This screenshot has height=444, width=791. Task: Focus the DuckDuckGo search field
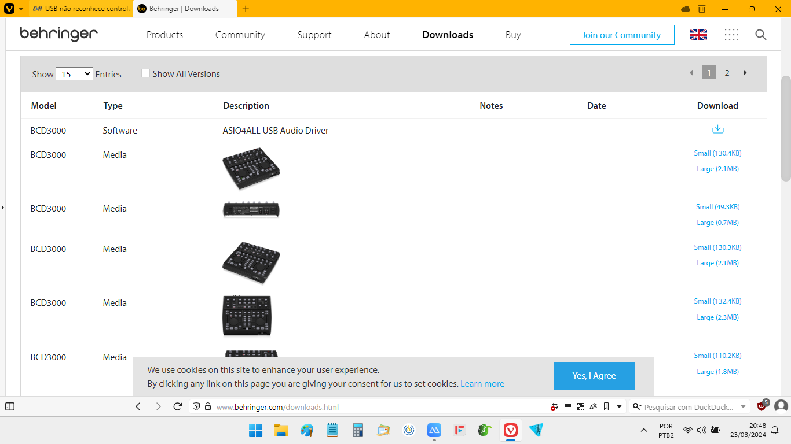pos(689,406)
